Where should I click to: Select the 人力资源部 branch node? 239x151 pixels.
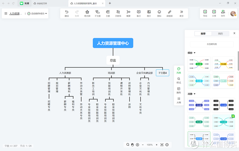[65, 73]
